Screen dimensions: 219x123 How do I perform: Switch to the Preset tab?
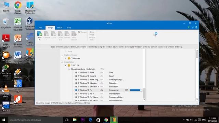click(60, 28)
